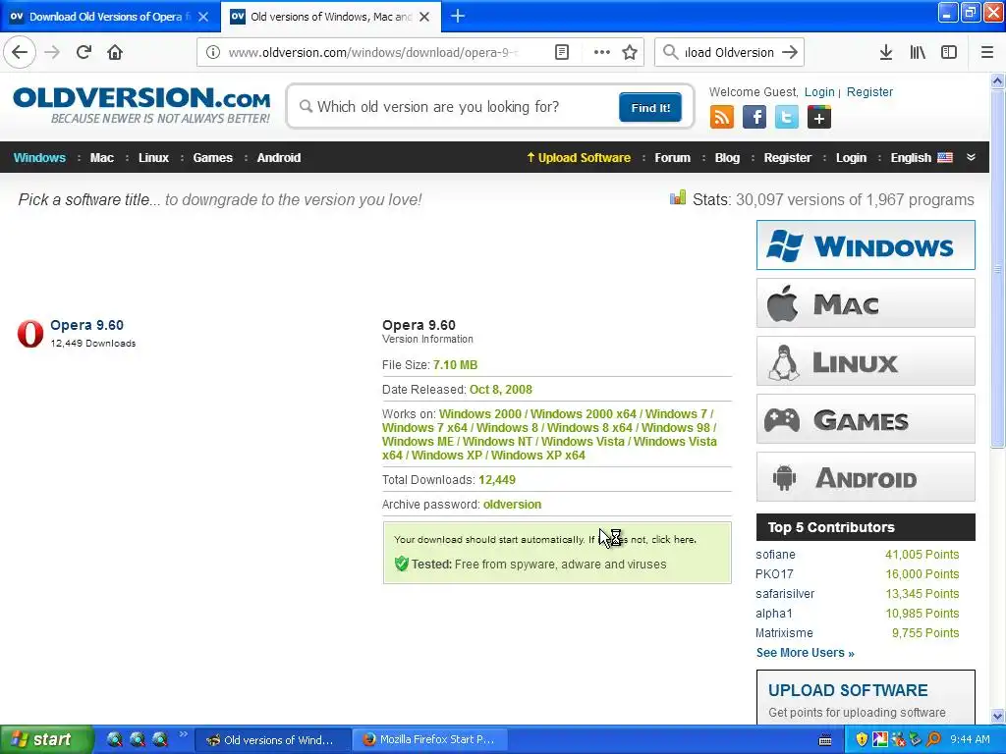The height and width of the screenshot is (754, 1006).
Task: Switch to 'Mozilla Firefox Start P...' taskbar window
Action: 428,739
